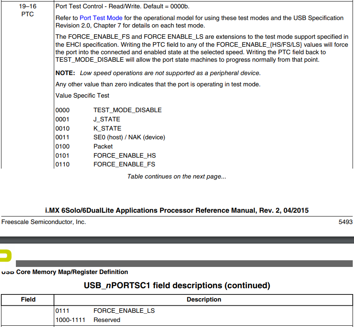Click the value '0100'
Screen dimensions: 354x327
click(x=63, y=146)
